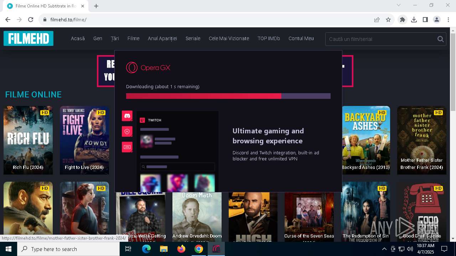Open the browser extensions puzzle icon
Image resolution: width=456 pixels, height=256 pixels.
pyautogui.click(x=403, y=20)
